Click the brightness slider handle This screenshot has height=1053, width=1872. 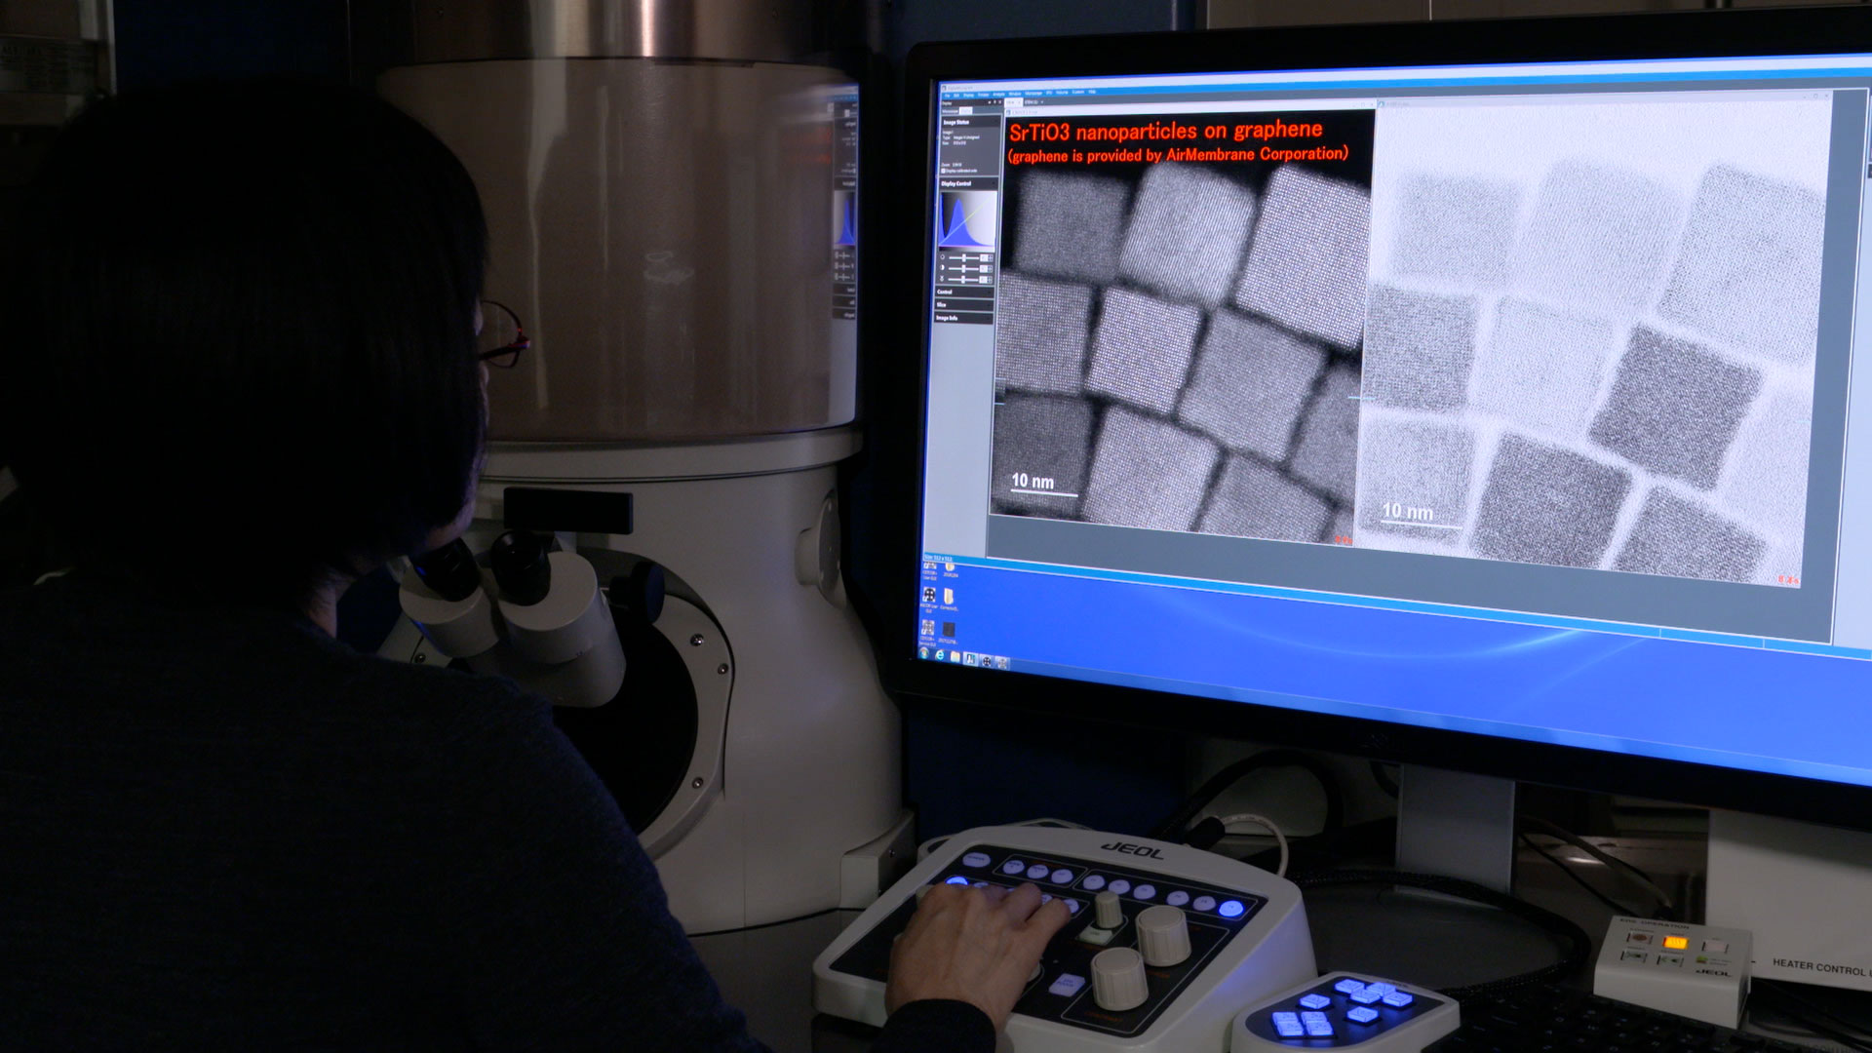pos(964,257)
